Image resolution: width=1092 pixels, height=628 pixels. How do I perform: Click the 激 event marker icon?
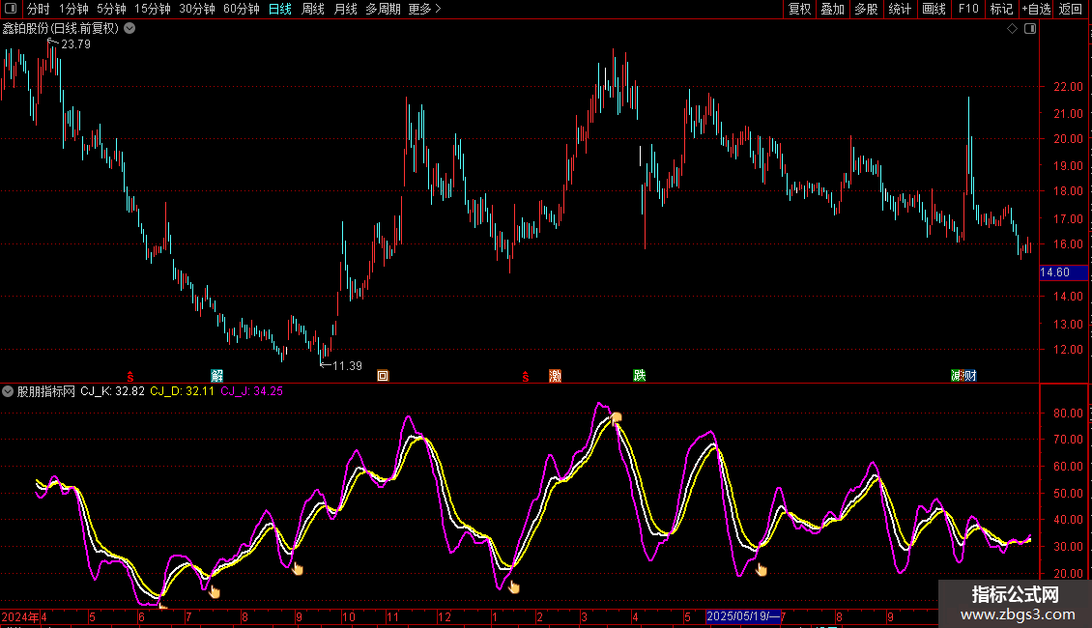[x=555, y=375]
